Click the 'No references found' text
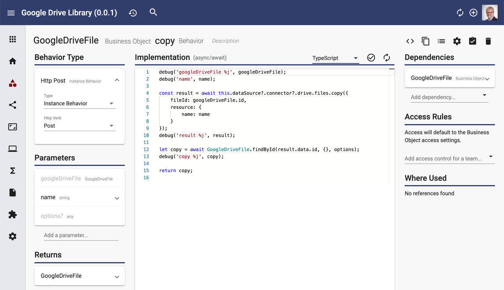 click(429, 193)
